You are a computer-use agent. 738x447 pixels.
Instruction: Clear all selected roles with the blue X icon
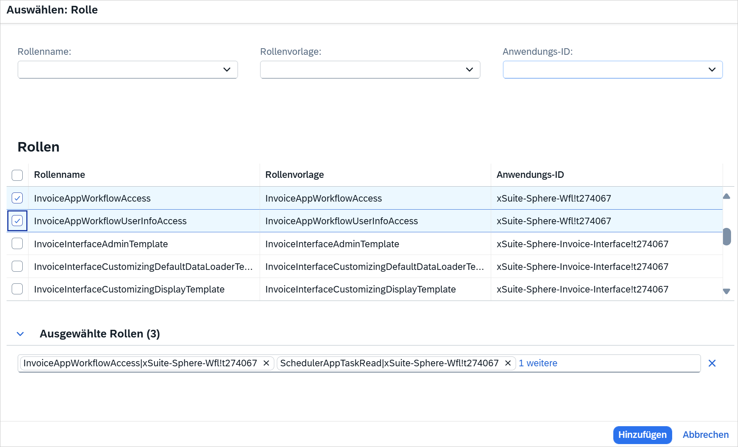tap(712, 363)
